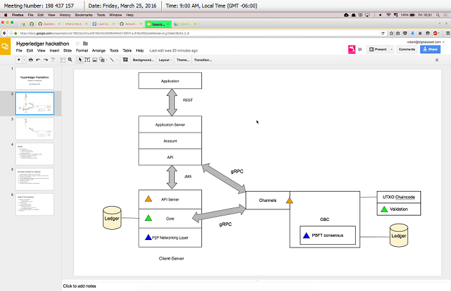
Task: Click the Shape tool icon
Action: tap(101, 60)
